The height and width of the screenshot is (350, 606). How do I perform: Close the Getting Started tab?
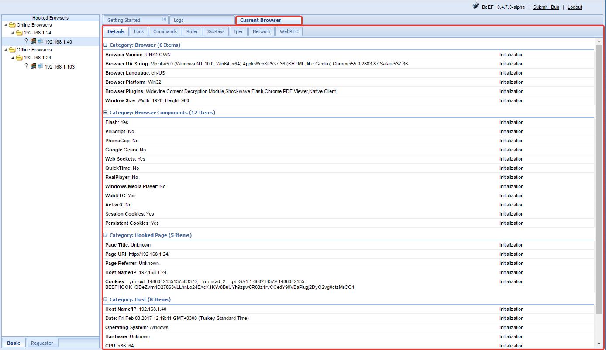coord(165,19)
